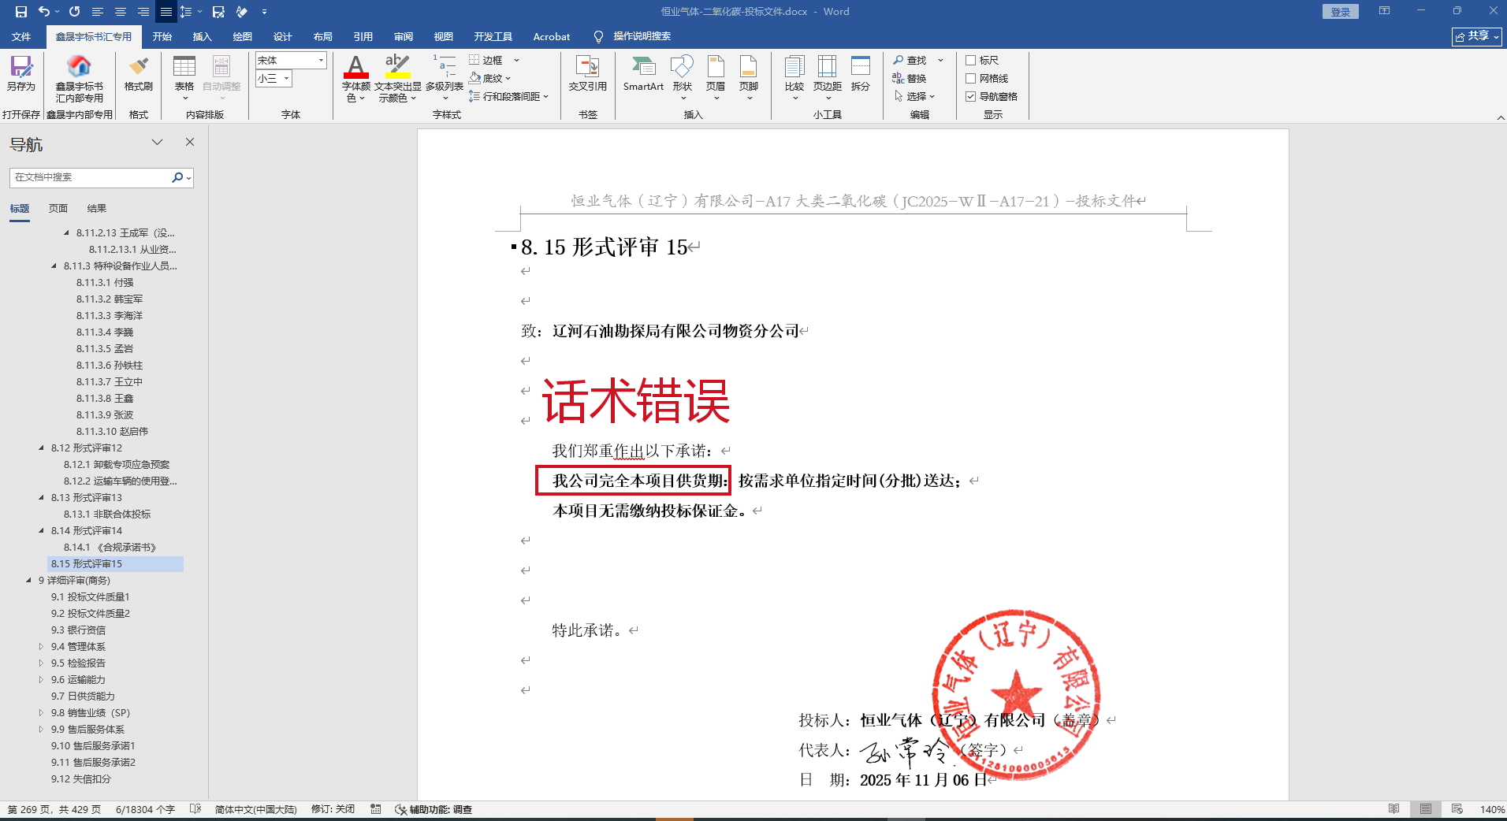Switch to the 审阅 review tab
1507x821 pixels.
[404, 36]
